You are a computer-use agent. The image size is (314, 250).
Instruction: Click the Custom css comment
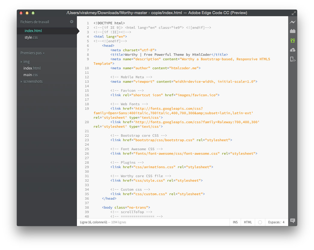(x=130, y=189)
